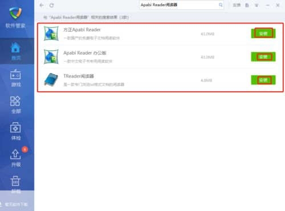Click the 4.8MB size of TReader

pyautogui.click(x=206, y=80)
